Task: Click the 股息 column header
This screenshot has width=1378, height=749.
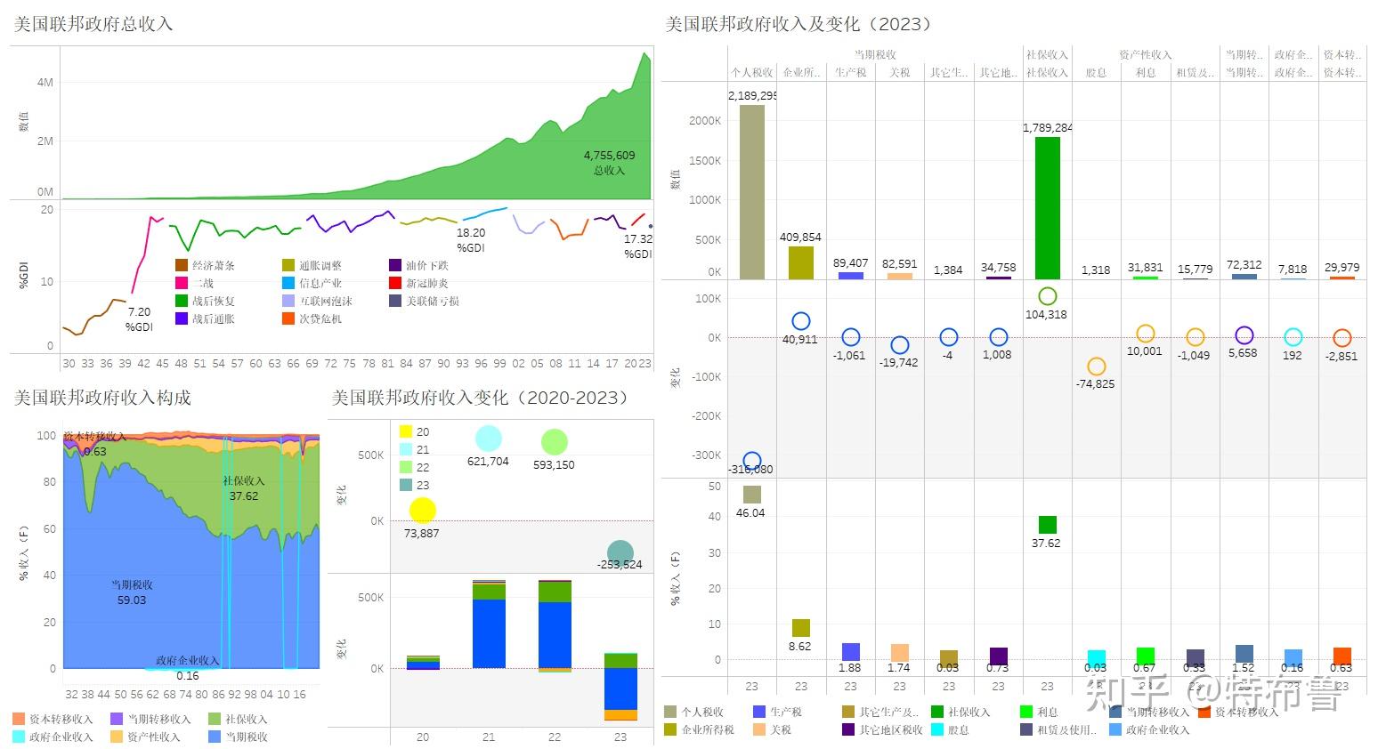Action: pos(1097,73)
